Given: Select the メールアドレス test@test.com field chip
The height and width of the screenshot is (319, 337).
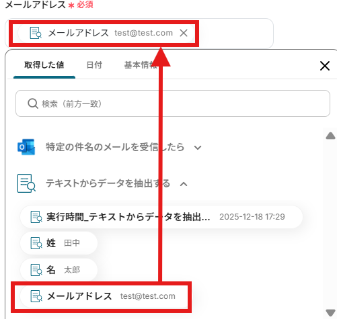Looking at the screenshot, I should 106,33.
